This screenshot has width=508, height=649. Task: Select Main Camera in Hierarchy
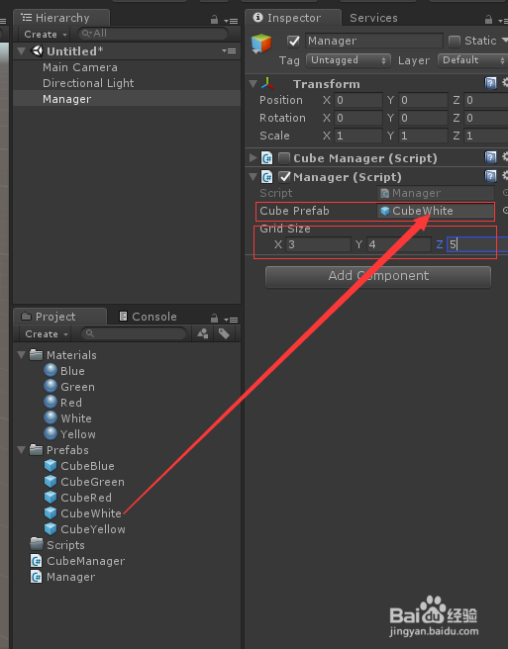pos(80,67)
